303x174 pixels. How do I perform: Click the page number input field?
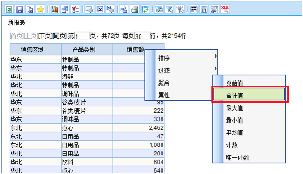tap(82, 36)
